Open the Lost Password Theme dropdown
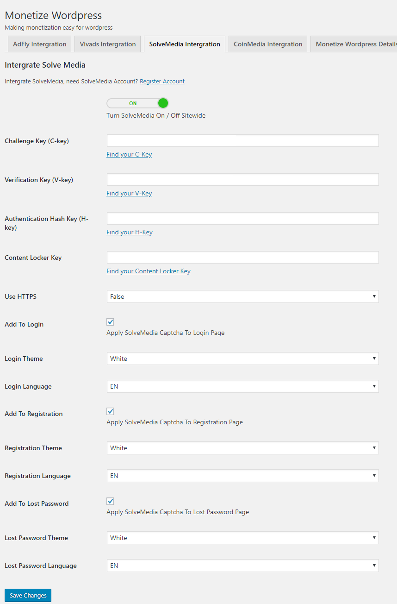This screenshot has height=604, width=397. (242, 538)
